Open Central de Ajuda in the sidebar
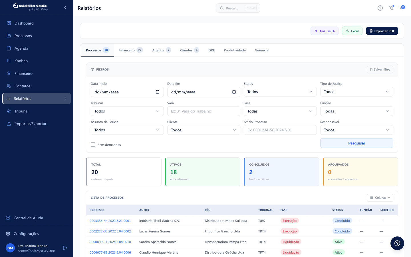 (x=37, y=218)
